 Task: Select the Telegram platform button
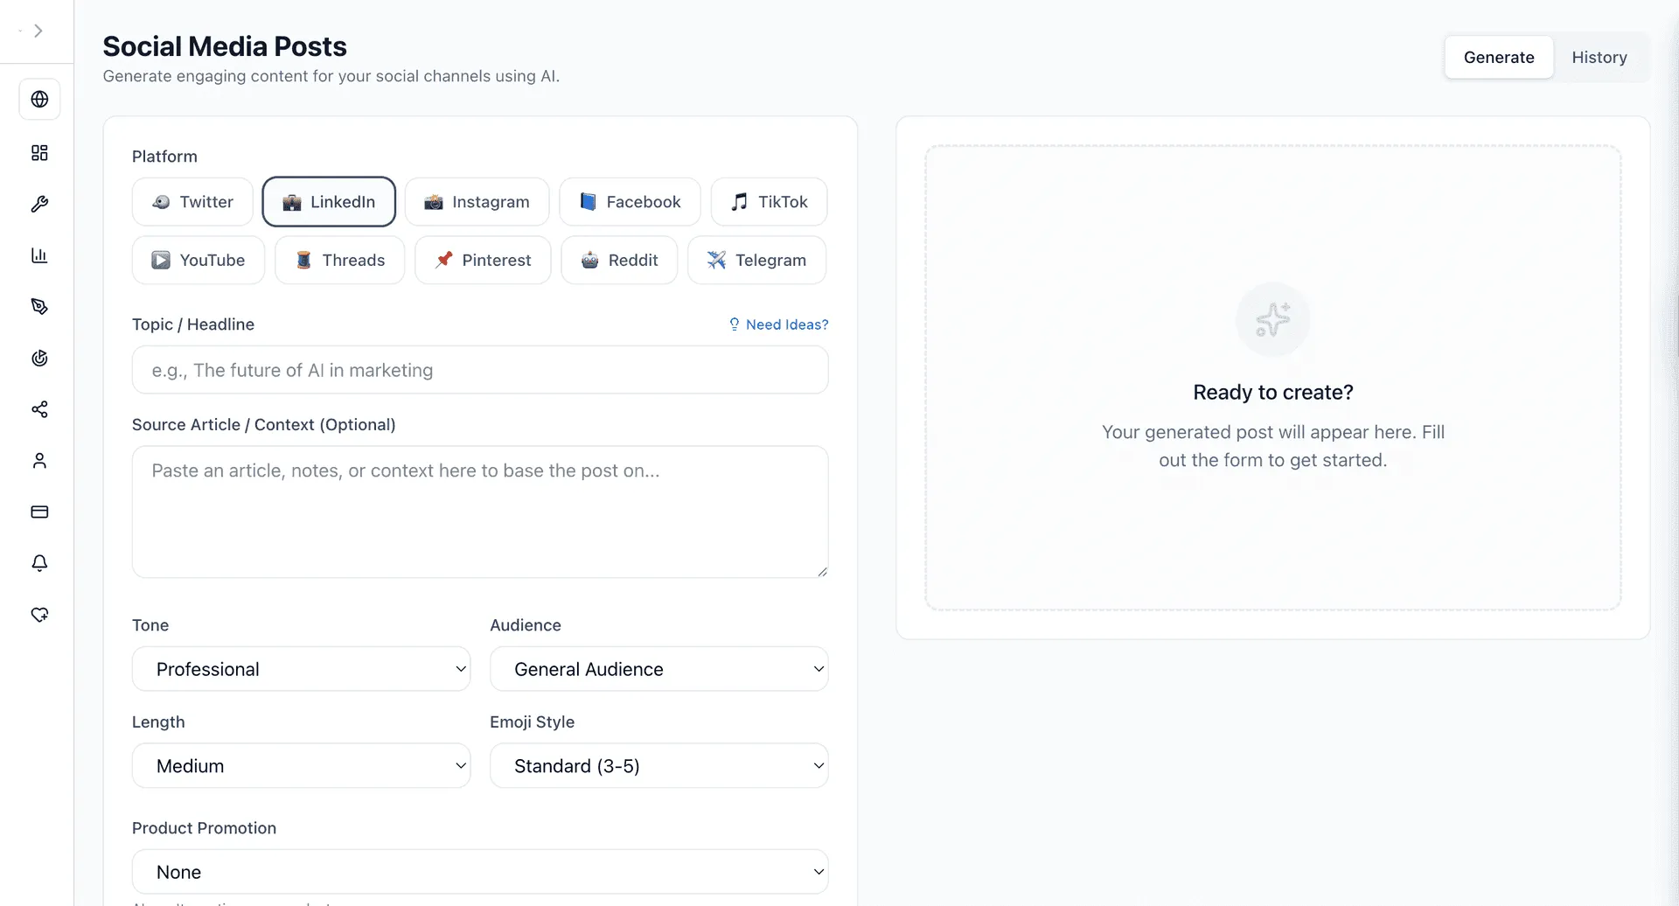[x=756, y=261]
